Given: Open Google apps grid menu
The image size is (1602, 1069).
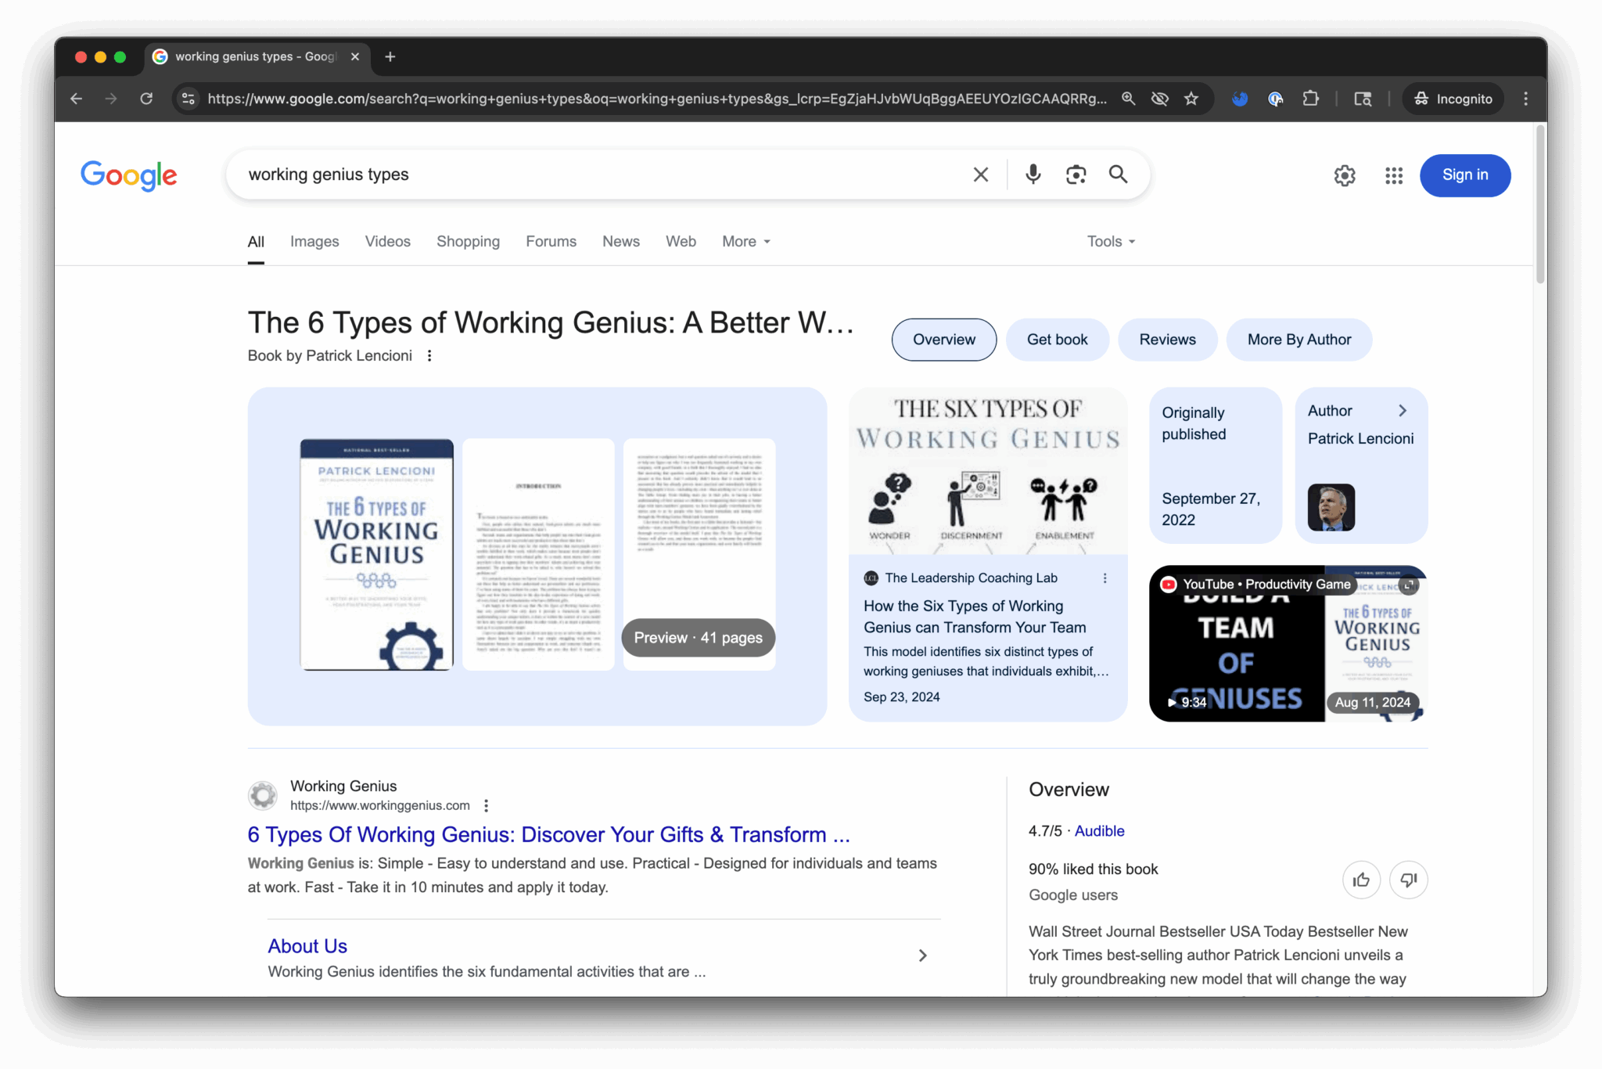Looking at the screenshot, I should coord(1393,175).
